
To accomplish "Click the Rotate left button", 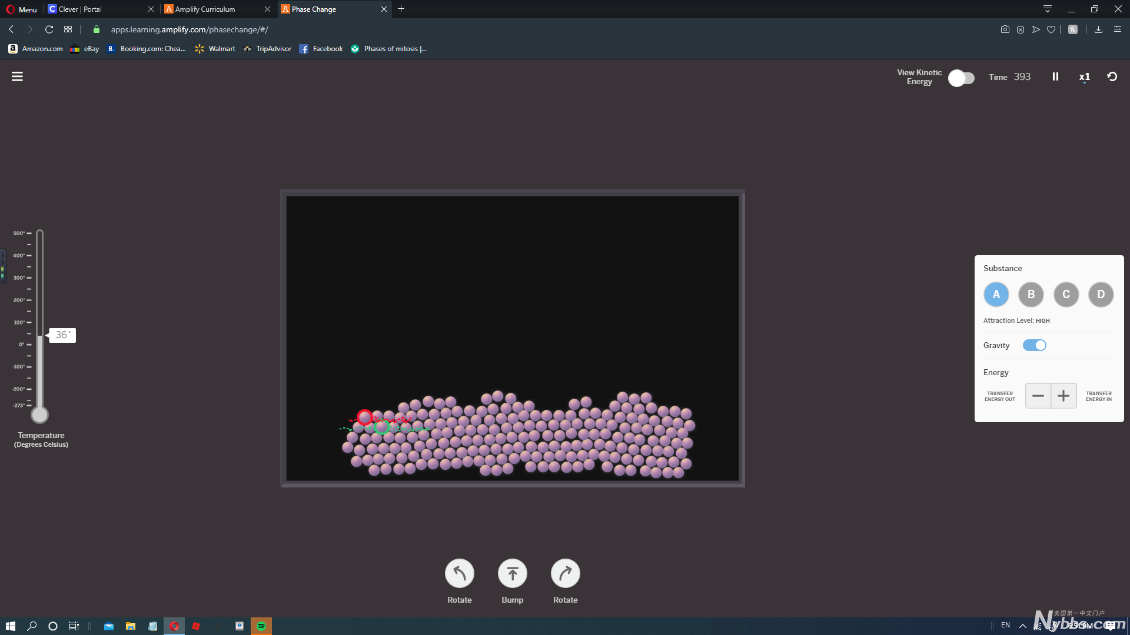I will (459, 573).
